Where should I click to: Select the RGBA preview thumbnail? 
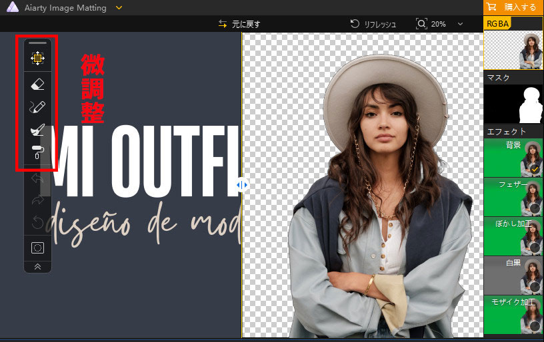point(513,49)
